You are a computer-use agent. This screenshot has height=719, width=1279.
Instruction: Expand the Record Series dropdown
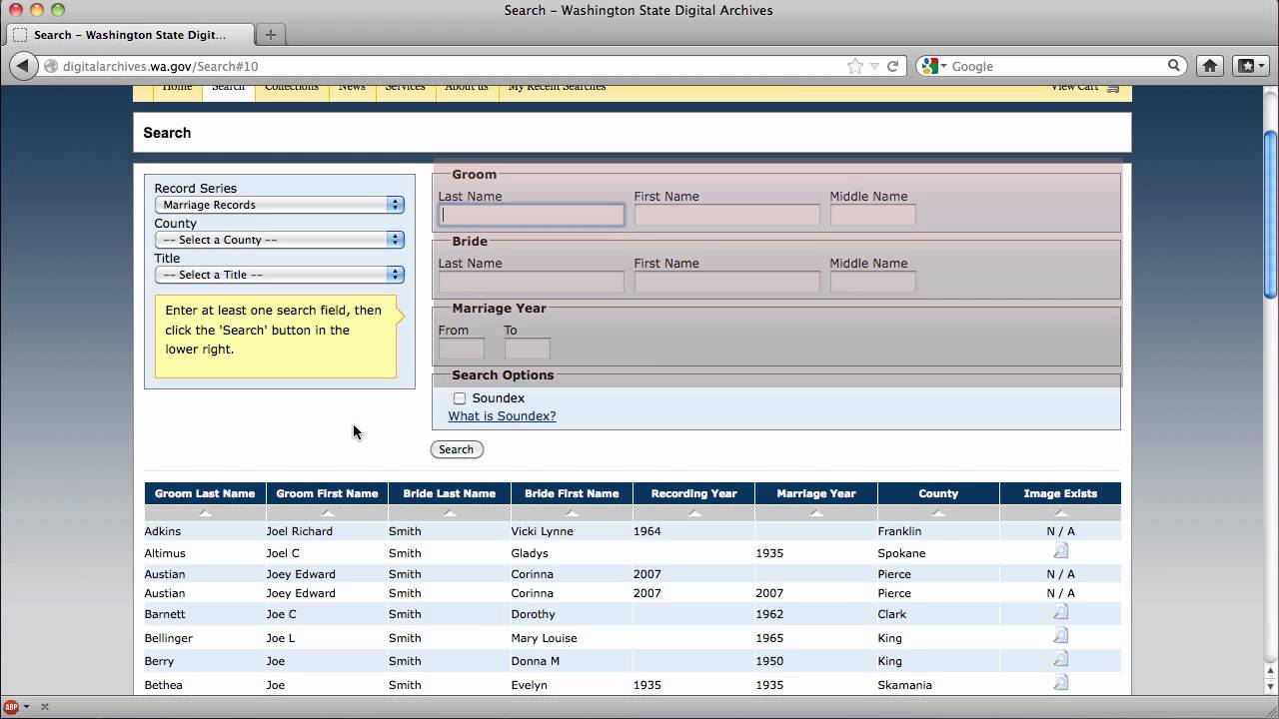[279, 205]
